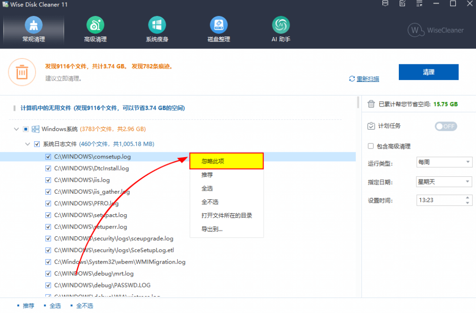The image size is (476, 313).
Task: Uncheck C:\WINDOWS\comsetup.log checkbox
Action: (48, 157)
